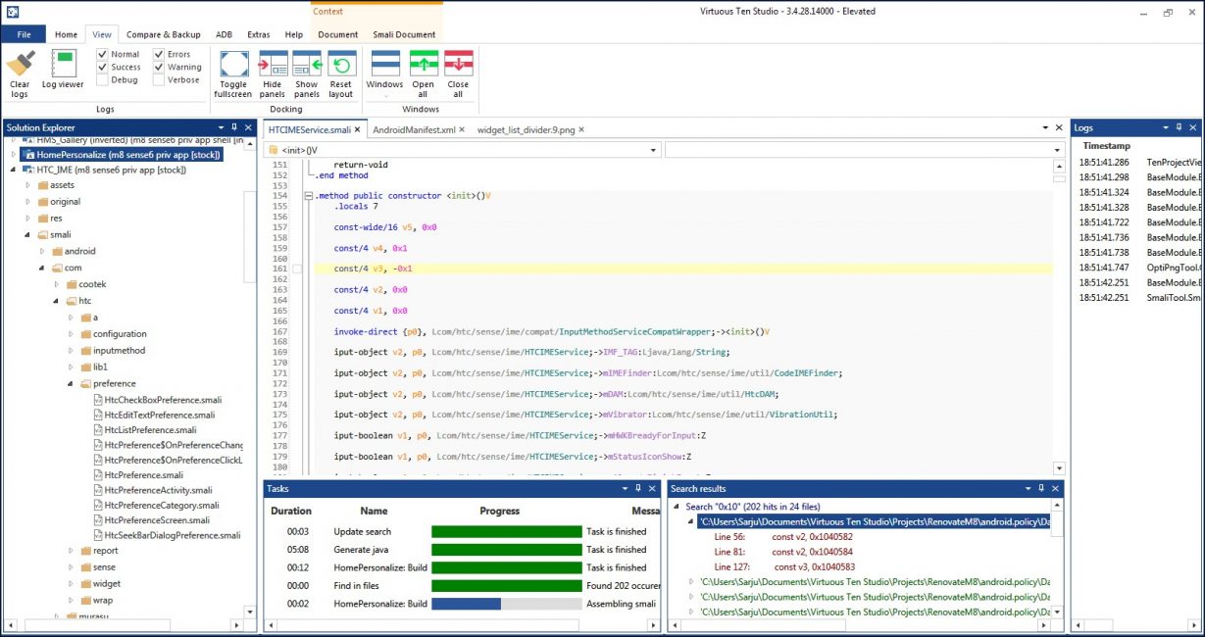Enable the Debug log checkbox

[x=102, y=79]
